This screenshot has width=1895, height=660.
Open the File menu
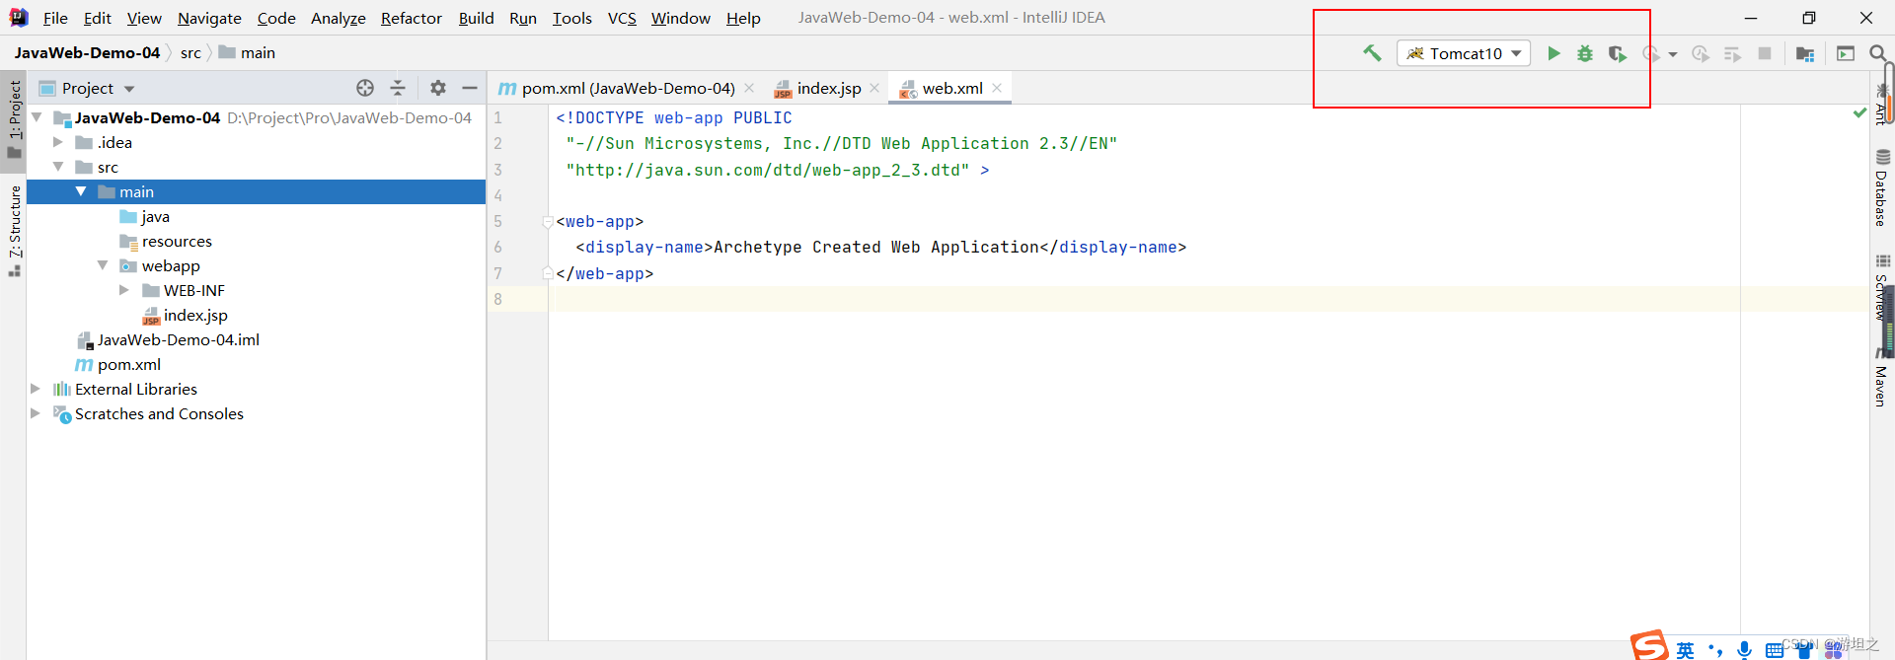pos(55,18)
